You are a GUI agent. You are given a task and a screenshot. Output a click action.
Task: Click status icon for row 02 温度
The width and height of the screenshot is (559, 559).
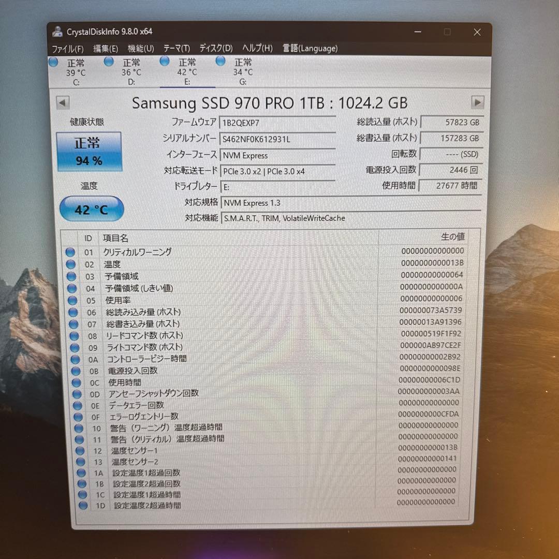(x=71, y=264)
